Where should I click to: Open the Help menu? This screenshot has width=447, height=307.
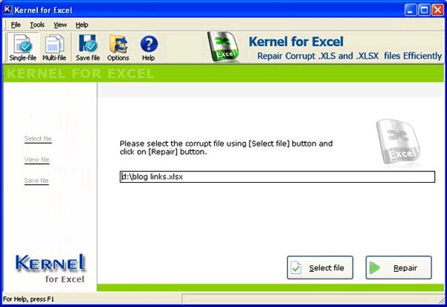(82, 24)
